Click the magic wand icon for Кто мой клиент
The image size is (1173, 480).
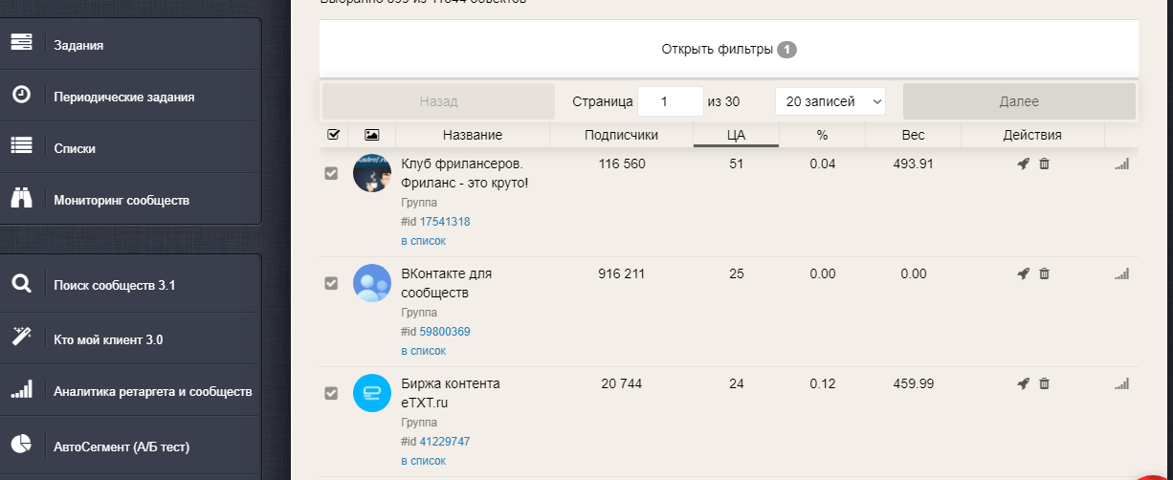pos(21,337)
